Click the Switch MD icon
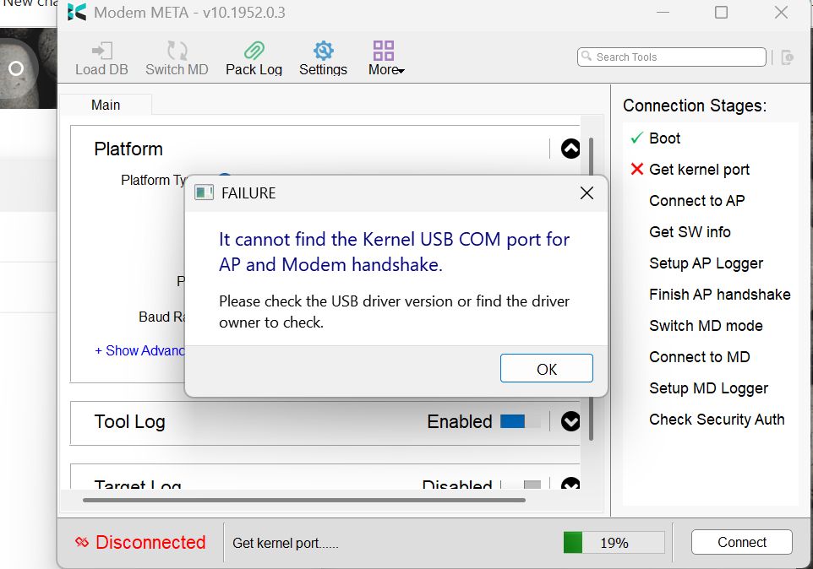The height and width of the screenshot is (569, 813). (x=177, y=51)
